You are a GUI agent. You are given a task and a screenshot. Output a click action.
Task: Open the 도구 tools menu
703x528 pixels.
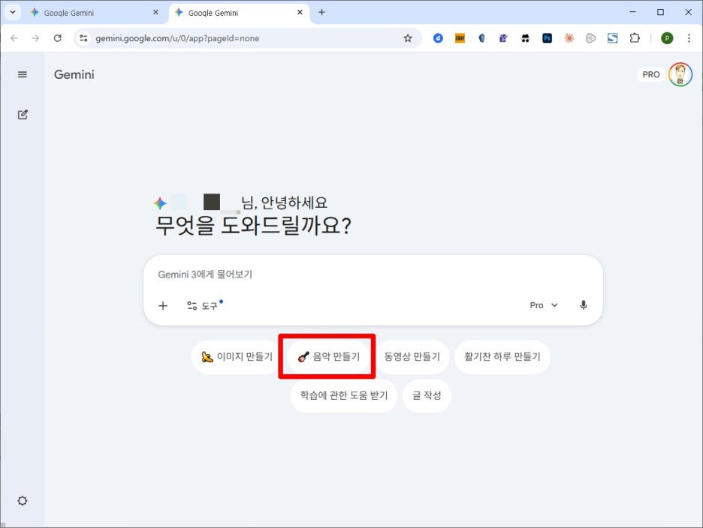(x=204, y=305)
